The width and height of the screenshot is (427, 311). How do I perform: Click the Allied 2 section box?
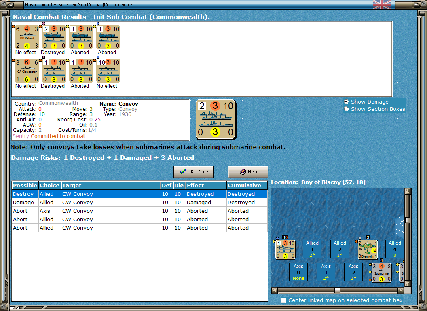340,249
